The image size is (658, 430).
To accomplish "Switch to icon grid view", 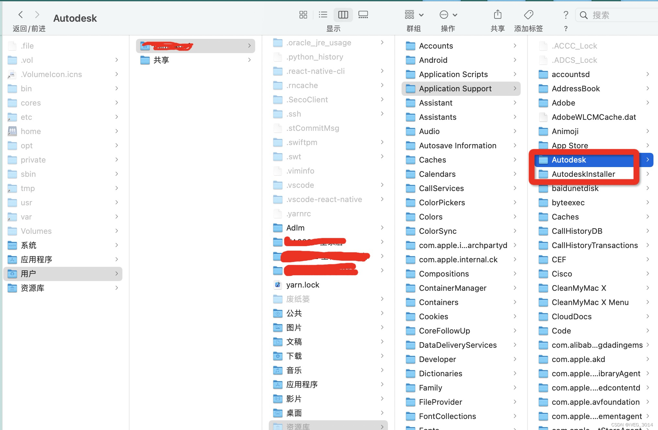I will (303, 15).
